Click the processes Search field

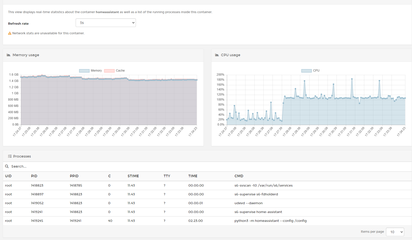(x=207, y=166)
